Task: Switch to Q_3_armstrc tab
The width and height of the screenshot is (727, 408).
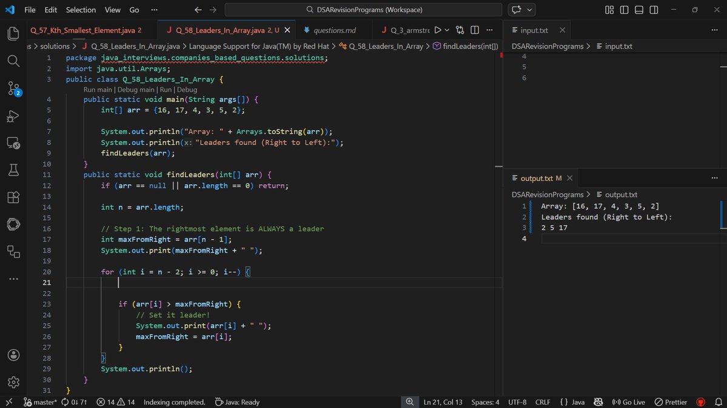Action: [404, 30]
